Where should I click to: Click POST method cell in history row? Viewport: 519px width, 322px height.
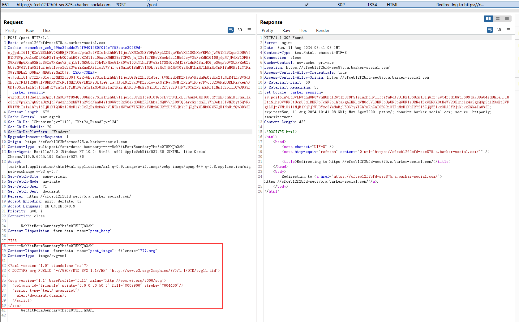point(121,5)
